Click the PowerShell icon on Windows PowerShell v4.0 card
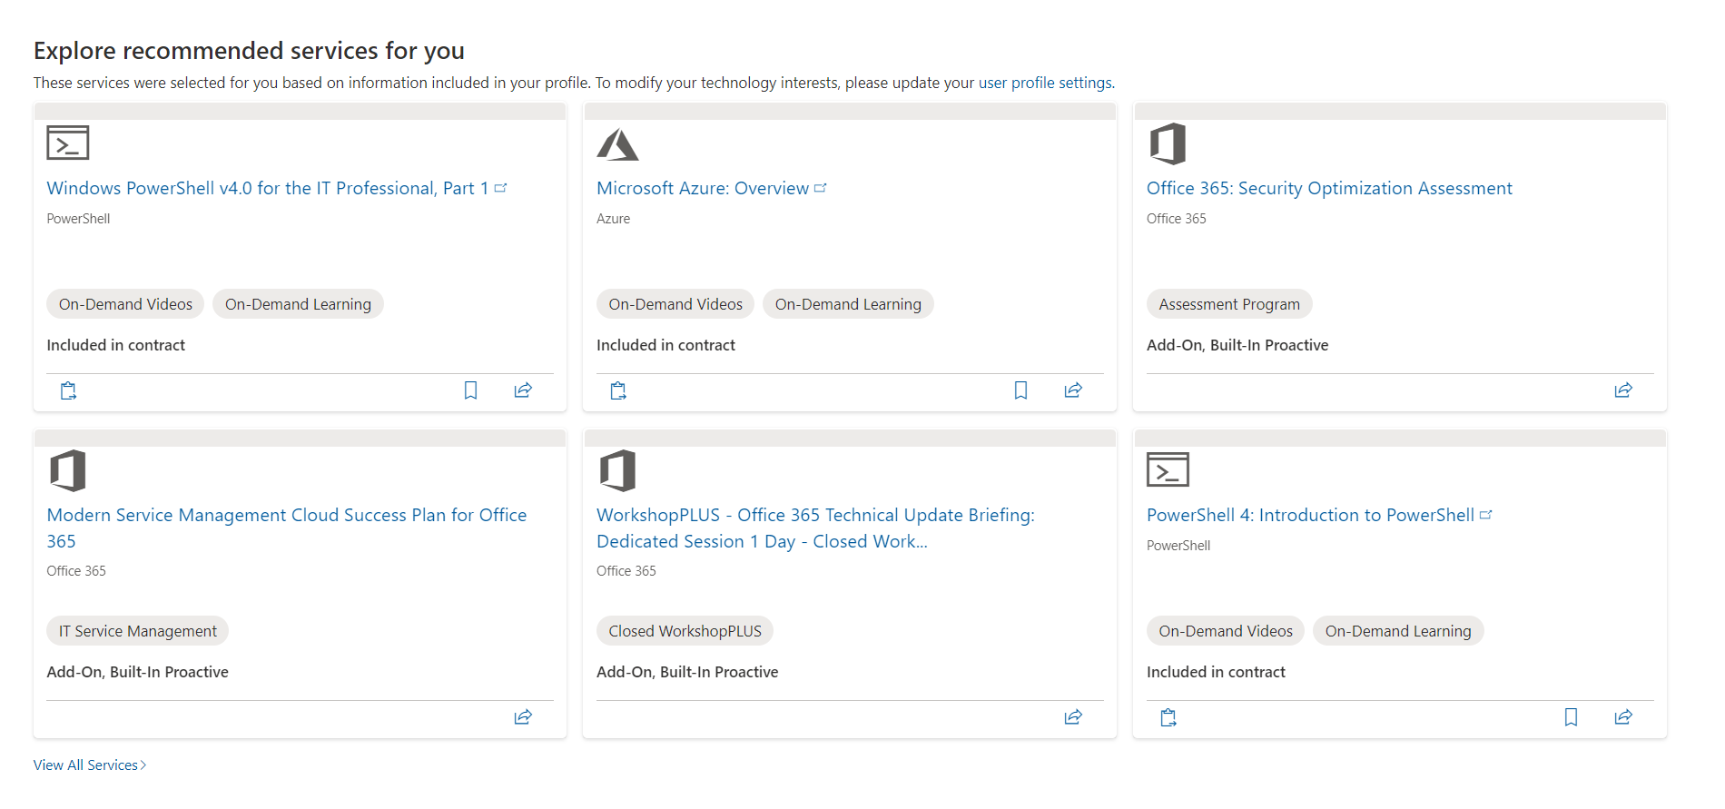 [x=68, y=143]
